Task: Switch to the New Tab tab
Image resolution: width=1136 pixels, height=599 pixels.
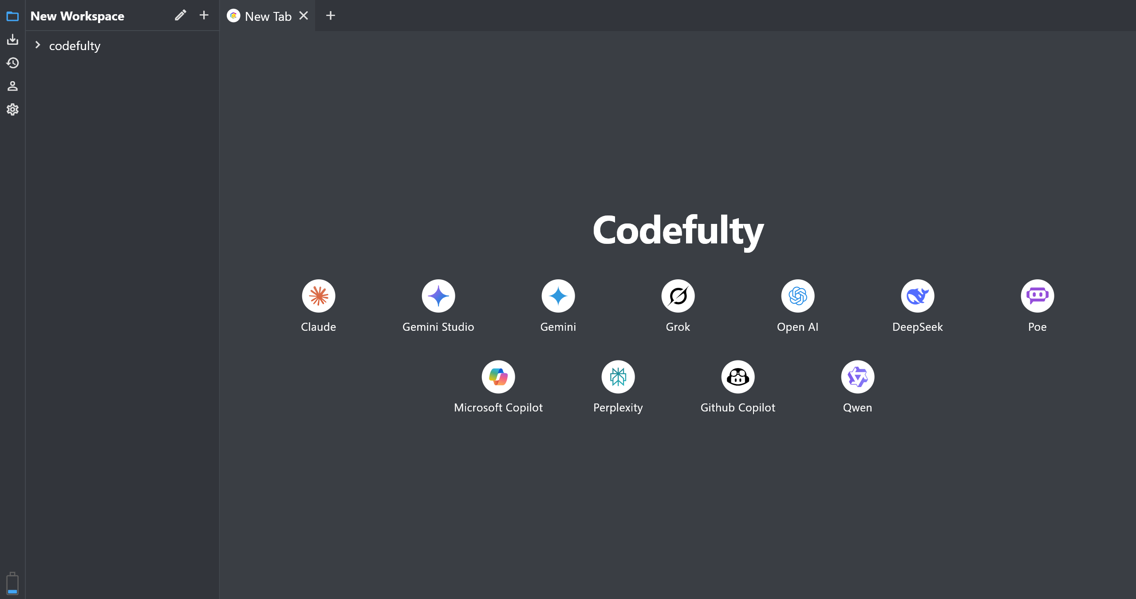Action: click(x=268, y=16)
